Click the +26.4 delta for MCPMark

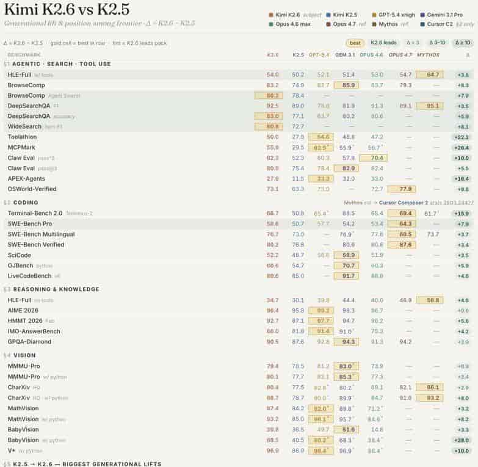pyautogui.click(x=462, y=148)
